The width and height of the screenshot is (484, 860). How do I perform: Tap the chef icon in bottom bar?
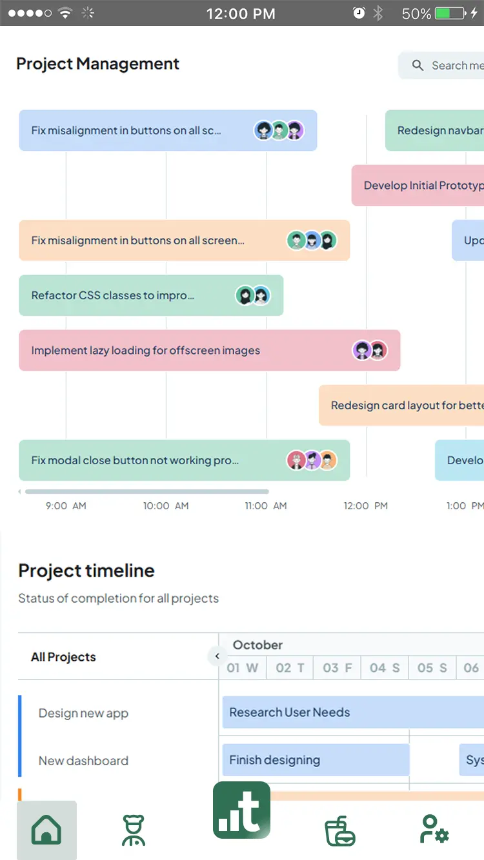pos(134,830)
